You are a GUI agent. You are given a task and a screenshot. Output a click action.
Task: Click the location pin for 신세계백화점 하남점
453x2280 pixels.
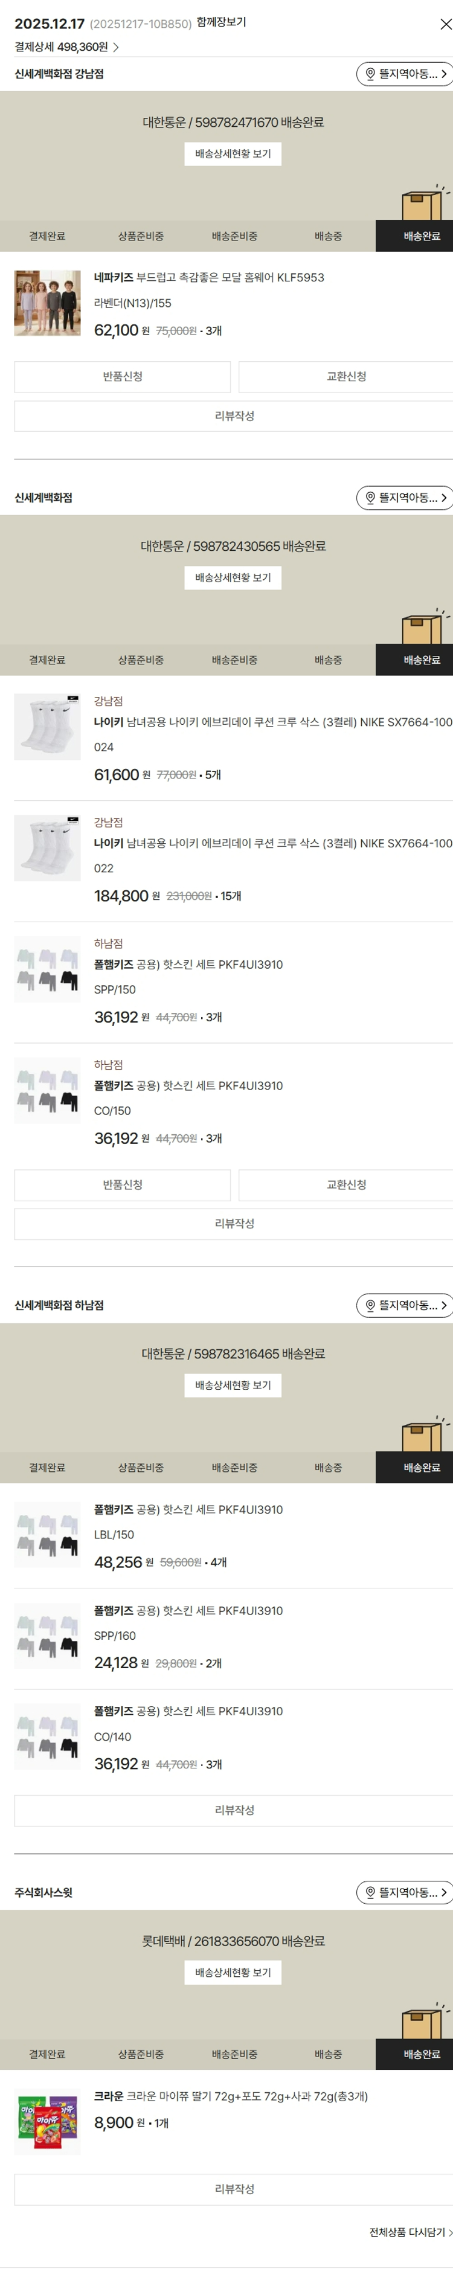point(371,1306)
